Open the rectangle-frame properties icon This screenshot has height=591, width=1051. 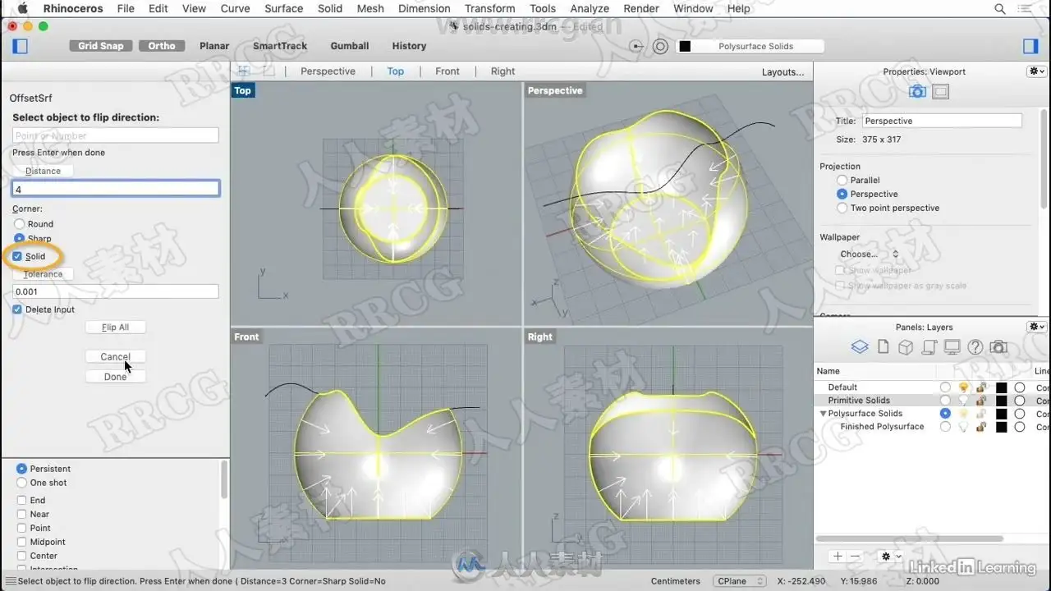(x=941, y=92)
